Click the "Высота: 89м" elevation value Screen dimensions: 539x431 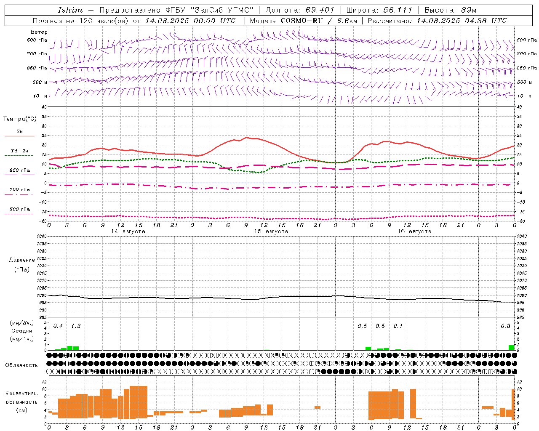pos(451,10)
